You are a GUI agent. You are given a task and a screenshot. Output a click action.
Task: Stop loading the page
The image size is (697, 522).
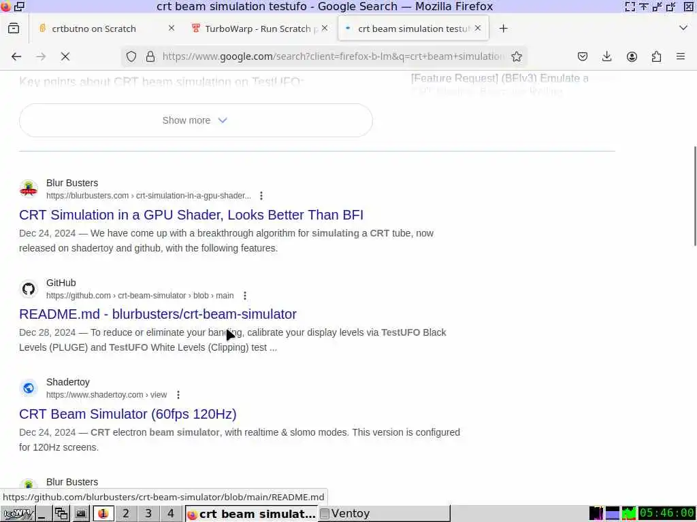[65, 56]
